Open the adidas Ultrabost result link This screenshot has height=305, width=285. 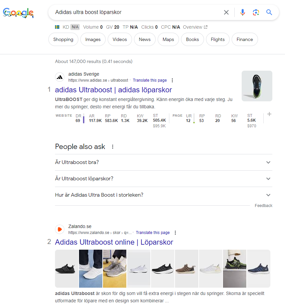(x=113, y=90)
